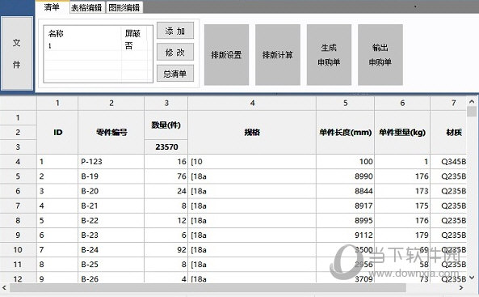Viewport: 479px width, 297px height.
Task: Click the 单件长度(mm) header cell
Action: click(345, 132)
